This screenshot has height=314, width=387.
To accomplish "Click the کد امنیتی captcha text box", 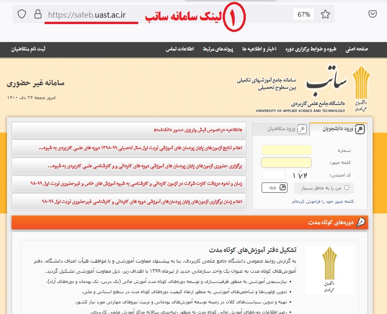I will pos(273,175).
